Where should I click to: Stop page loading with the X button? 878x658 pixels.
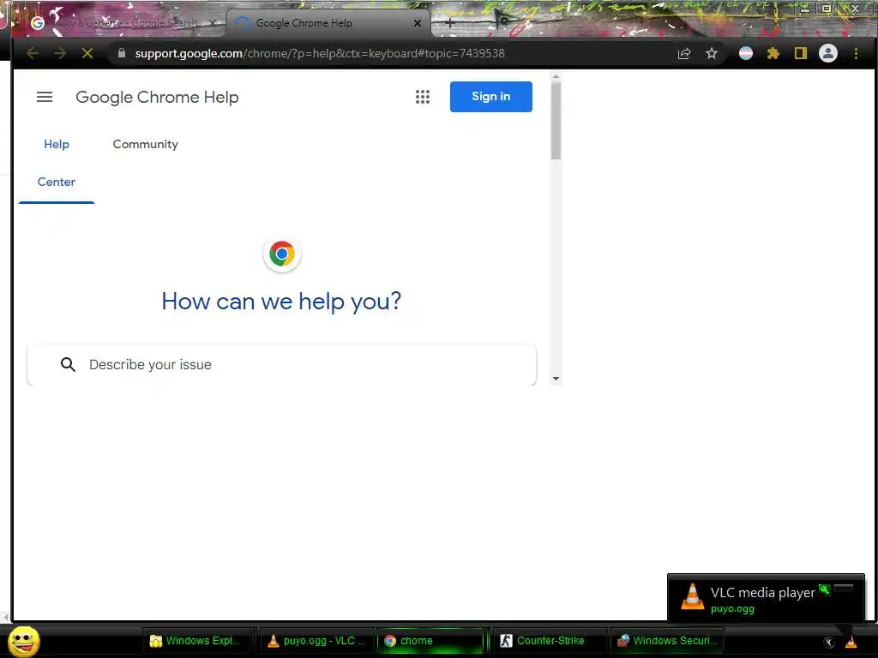click(87, 53)
